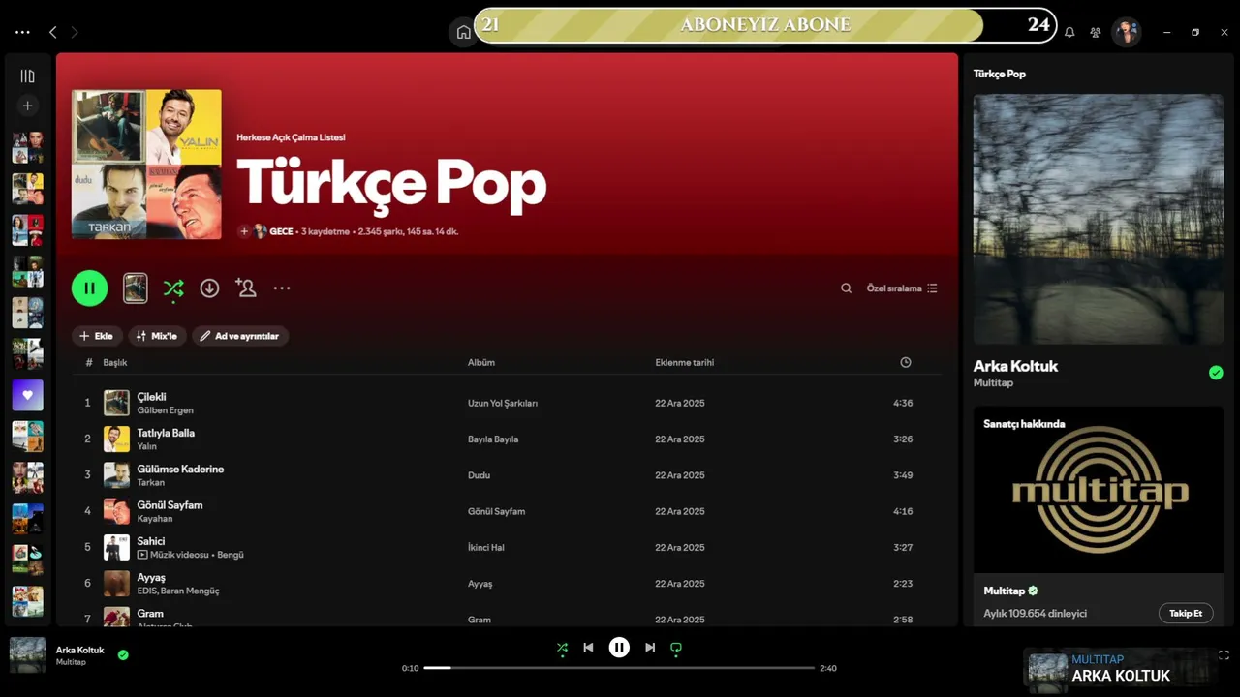This screenshot has width=1240, height=697.
Task: Select the track Sahici
Action: point(151,541)
